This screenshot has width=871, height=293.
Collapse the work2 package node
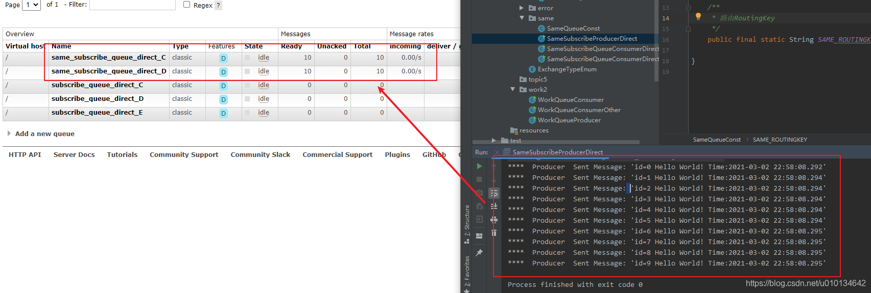pos(512,89)
